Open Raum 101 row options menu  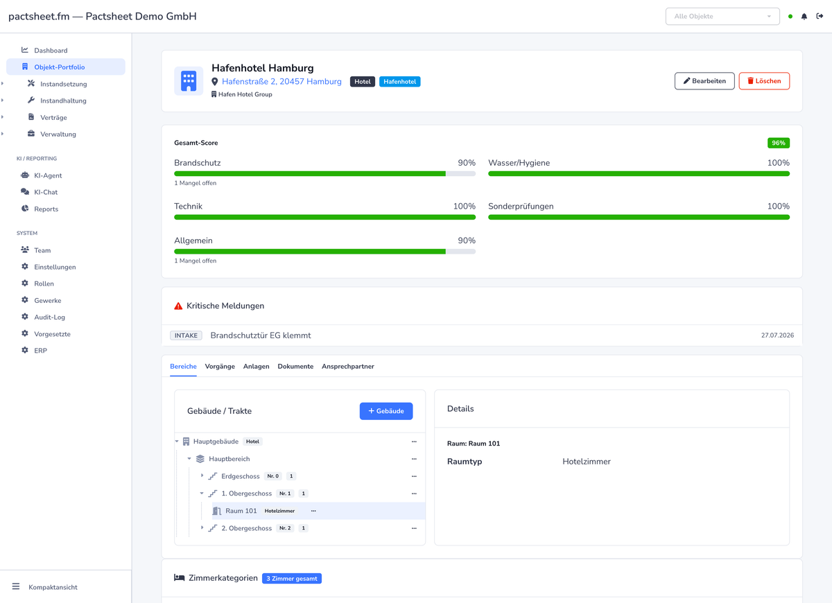coord(313,511)
